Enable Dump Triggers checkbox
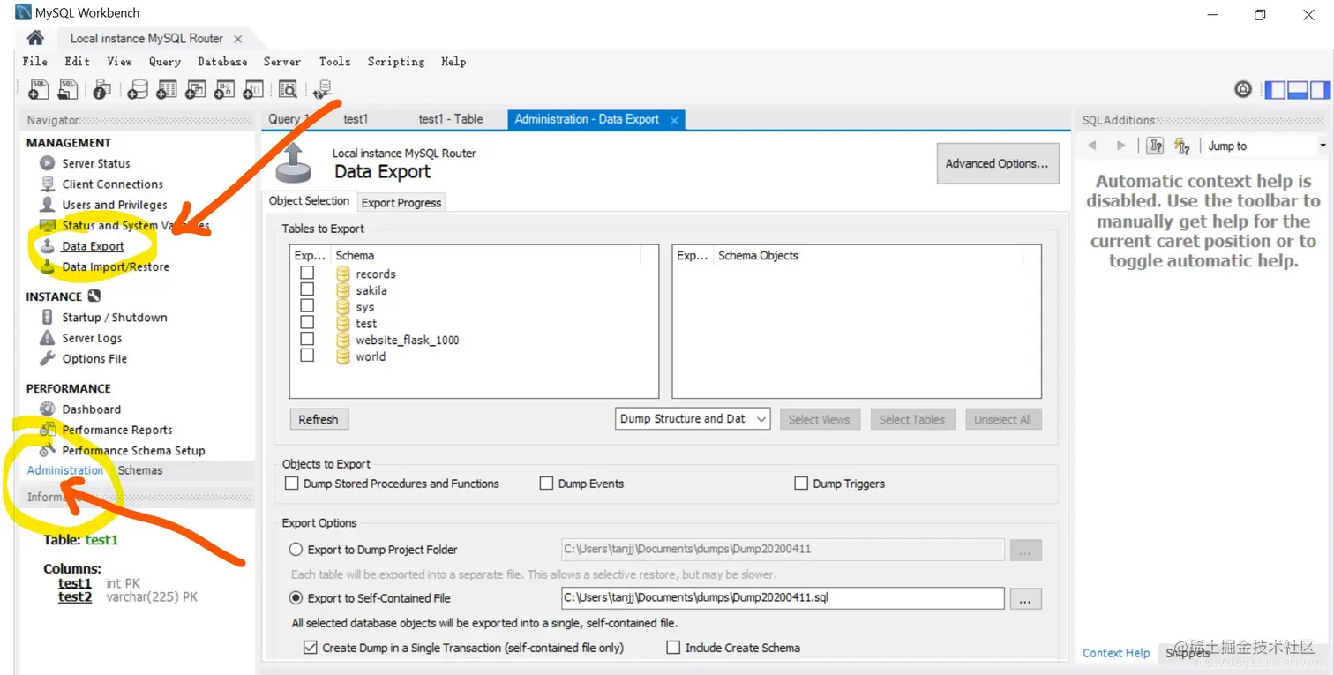1334x675 pixels. pos(801,484)
